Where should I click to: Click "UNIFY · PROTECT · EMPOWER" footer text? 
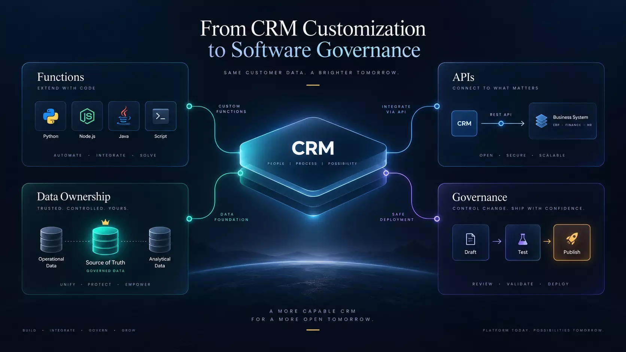[105, 285]
